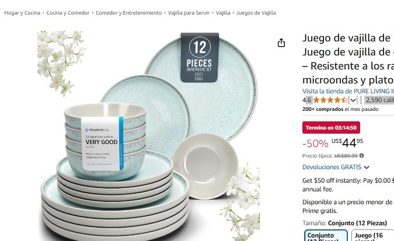Open the Juegos de Vajilla breadcrumb
This screenshot has height=241, width=394.
pos(256,13)
